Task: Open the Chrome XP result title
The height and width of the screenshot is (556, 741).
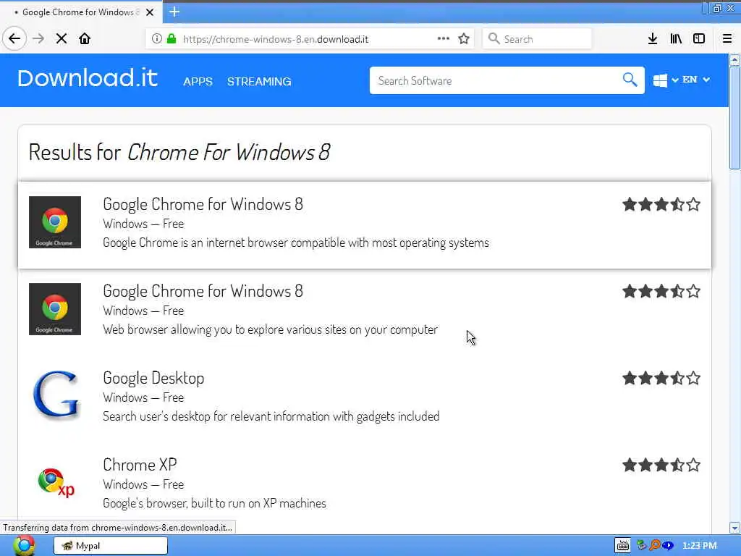Action: [x=140, y=465]
